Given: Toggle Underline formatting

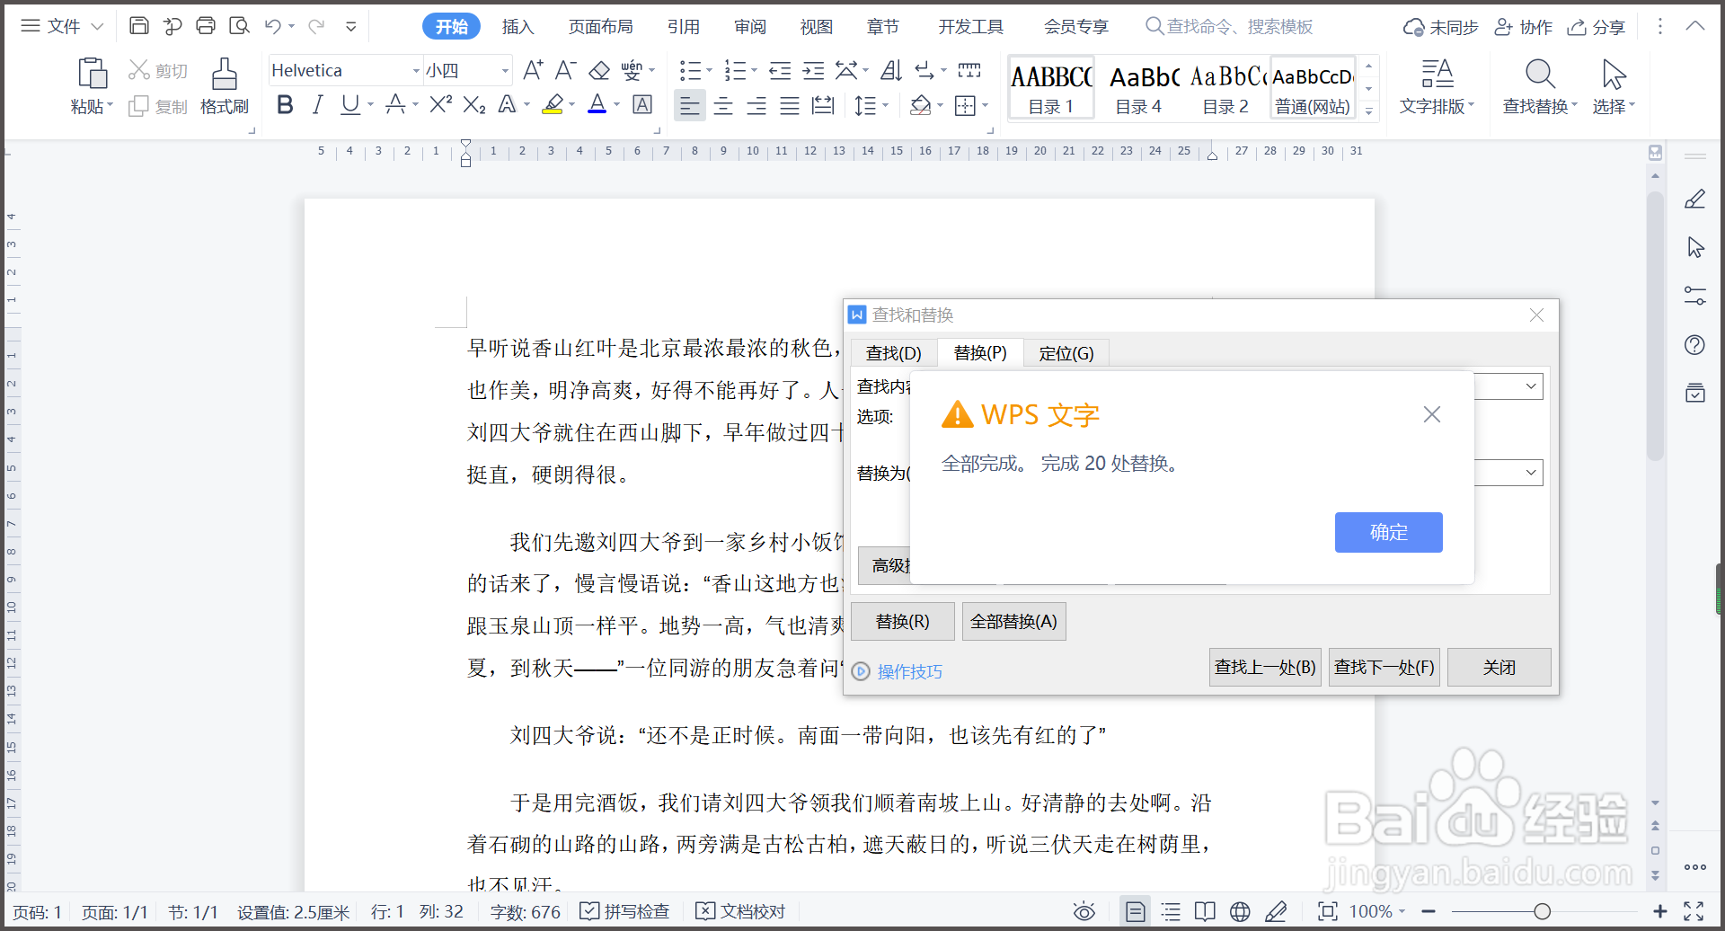Looking at the screenshot, I should click(349, 105).
